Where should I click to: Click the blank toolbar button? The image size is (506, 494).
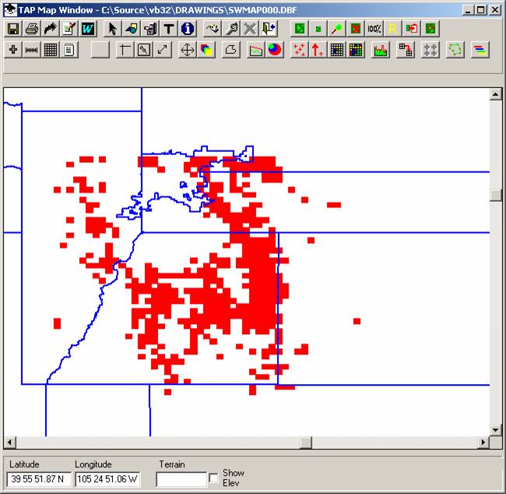100,50
